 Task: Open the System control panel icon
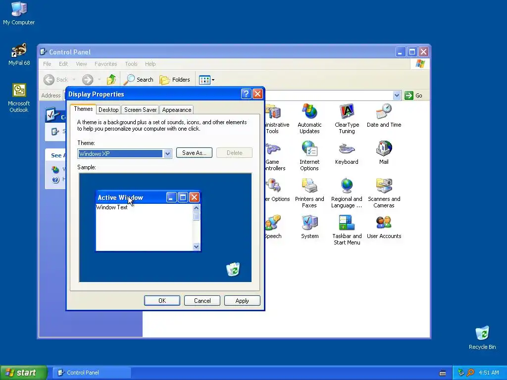tap(309, 227)
